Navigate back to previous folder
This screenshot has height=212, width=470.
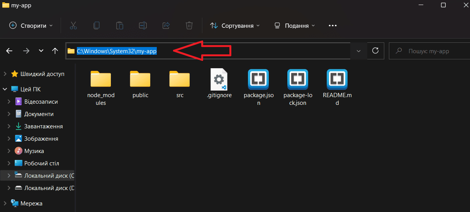[x=10, y=51]
